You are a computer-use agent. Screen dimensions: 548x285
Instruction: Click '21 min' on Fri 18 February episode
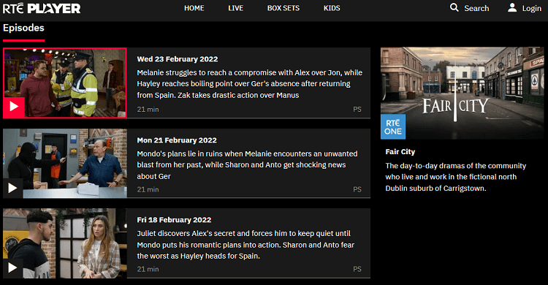[x=148, y=269]
